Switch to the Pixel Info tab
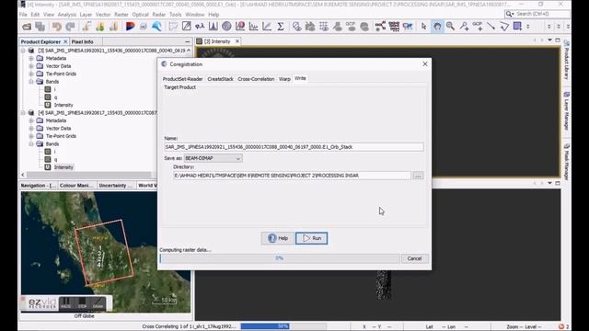 [x=82, y=41]
